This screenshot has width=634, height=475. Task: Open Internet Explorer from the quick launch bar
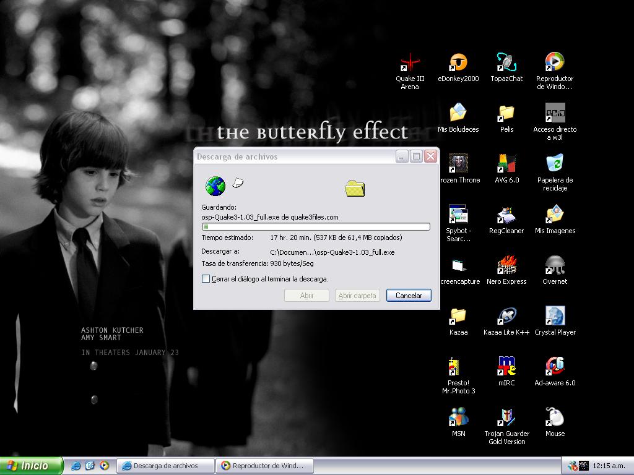[x=76, y=466]
